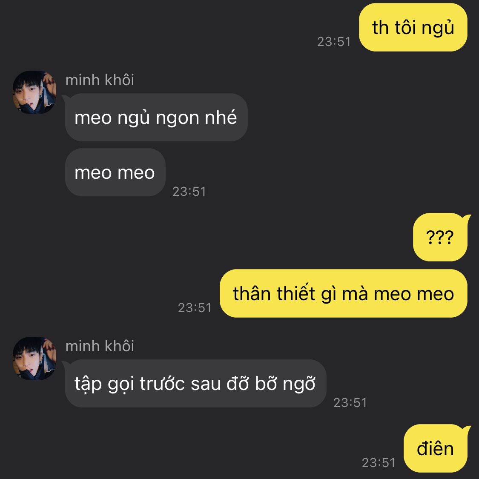
Task: Tap the yellow '???' message bubble
Action: [x=440, y=237]
